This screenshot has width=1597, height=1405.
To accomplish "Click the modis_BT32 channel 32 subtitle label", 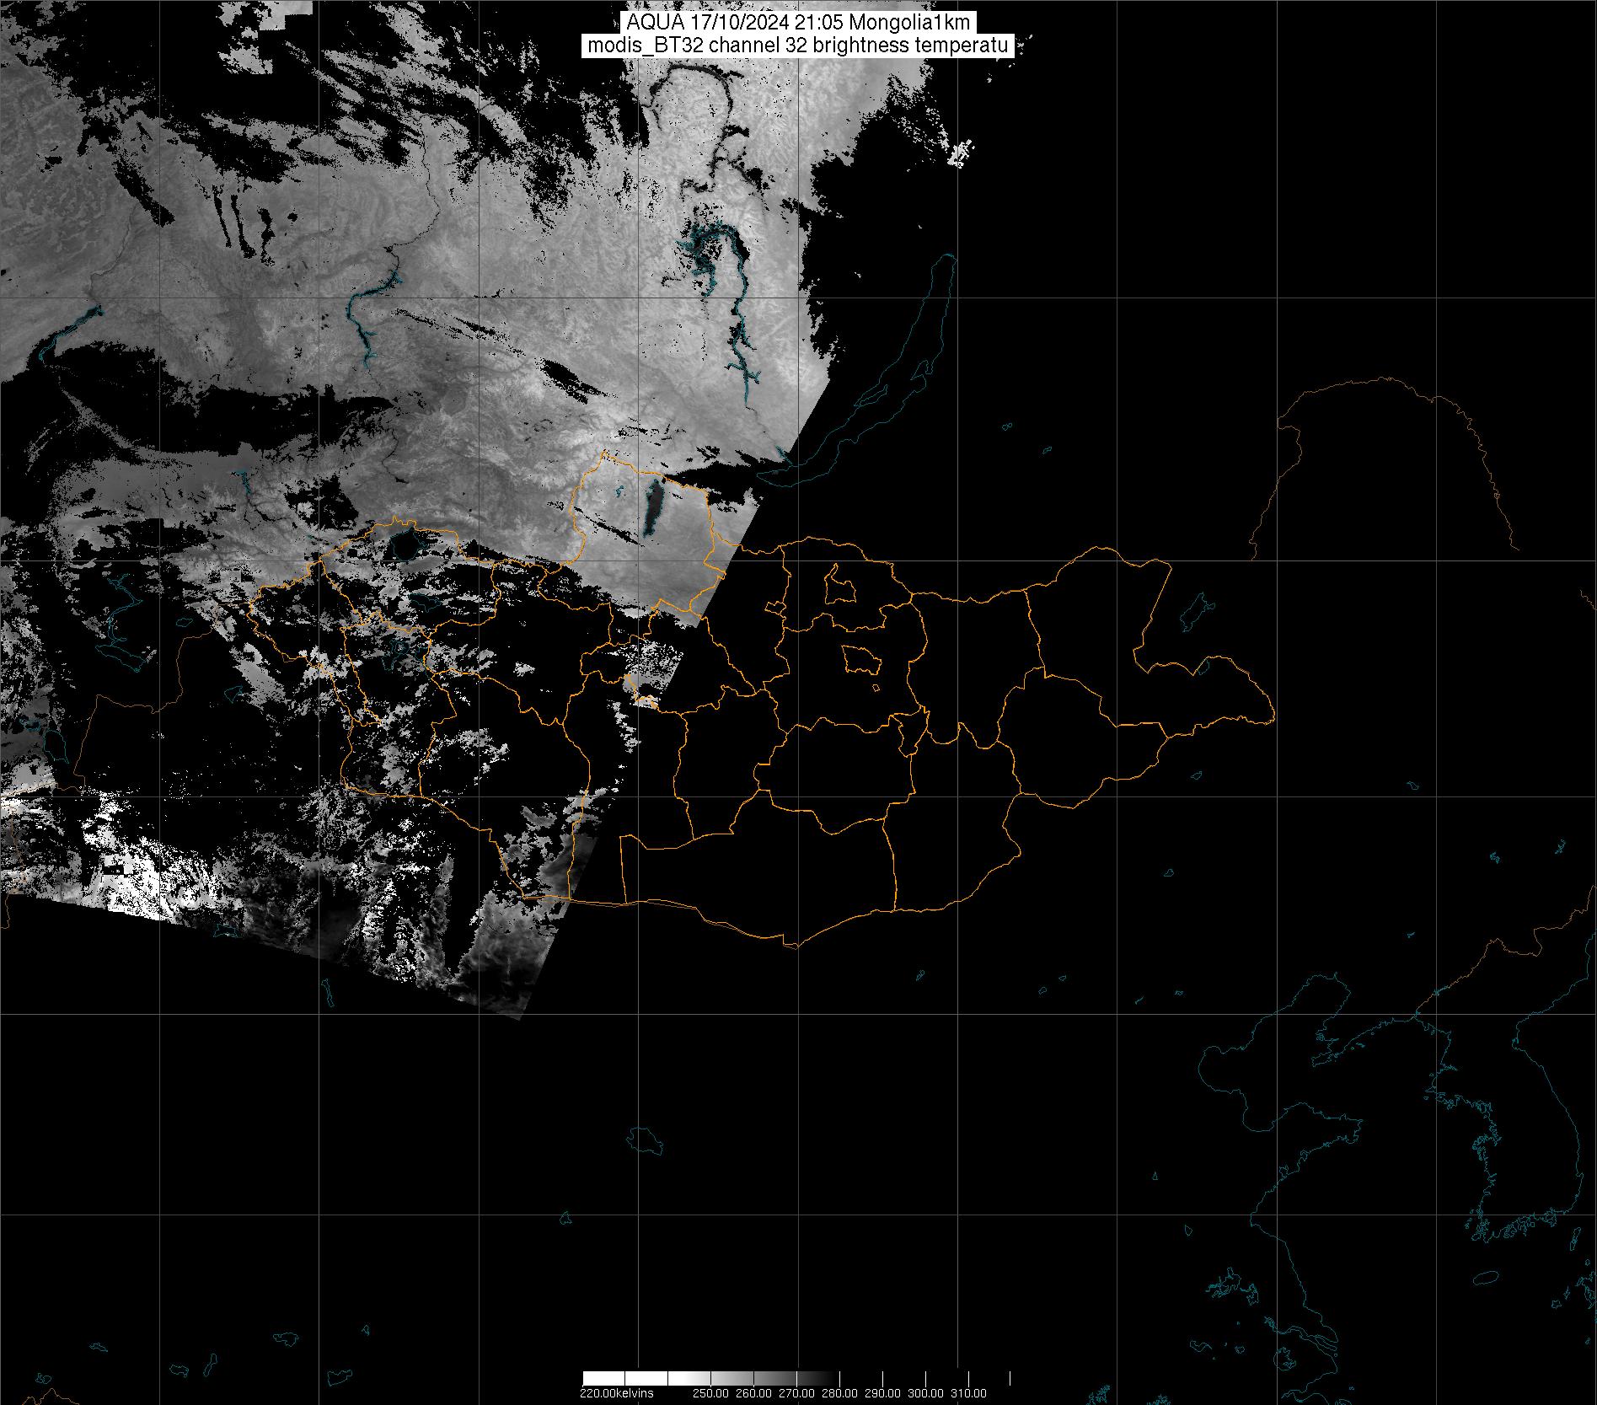I will tap(798, 46).
